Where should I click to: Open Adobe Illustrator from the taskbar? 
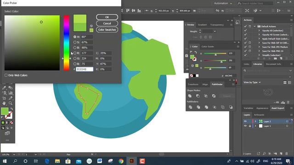point(132,161)
